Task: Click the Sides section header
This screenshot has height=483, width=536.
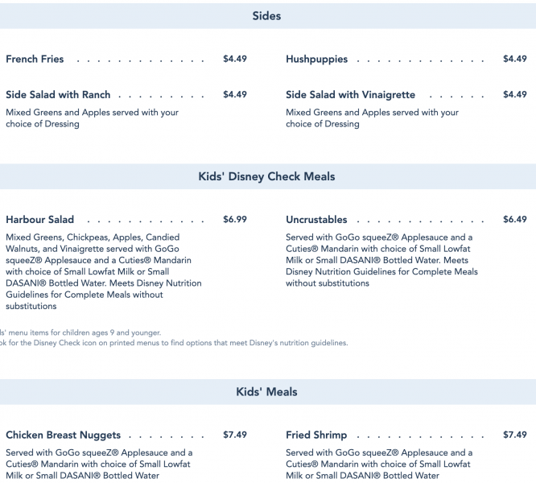Action: [267, 16]
